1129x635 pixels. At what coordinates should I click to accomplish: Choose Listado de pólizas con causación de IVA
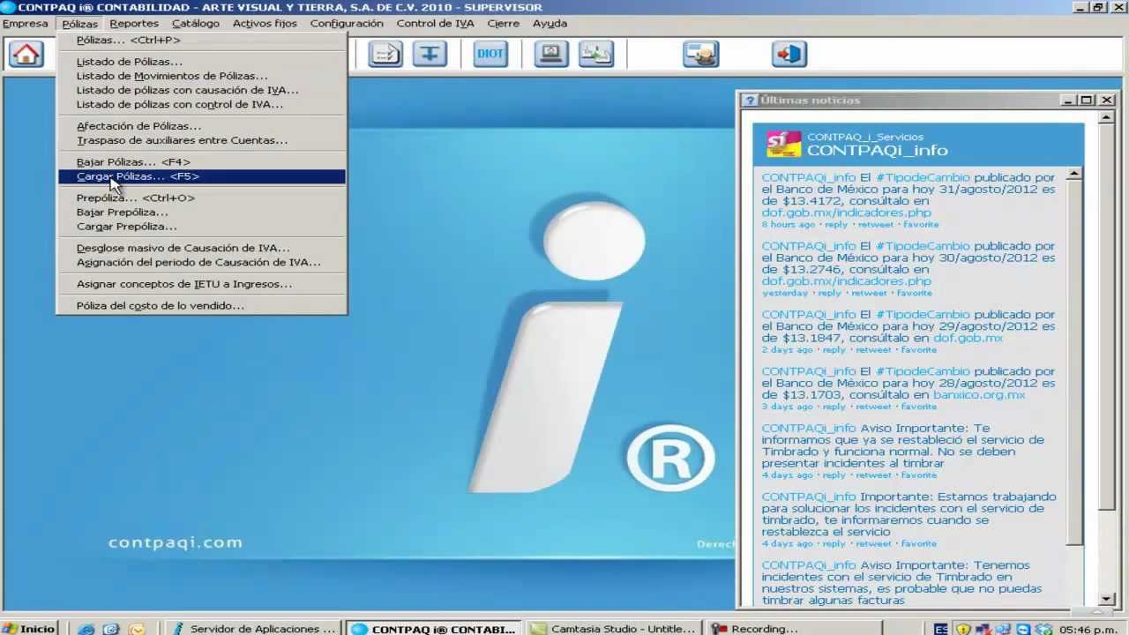tap(202, 90)
